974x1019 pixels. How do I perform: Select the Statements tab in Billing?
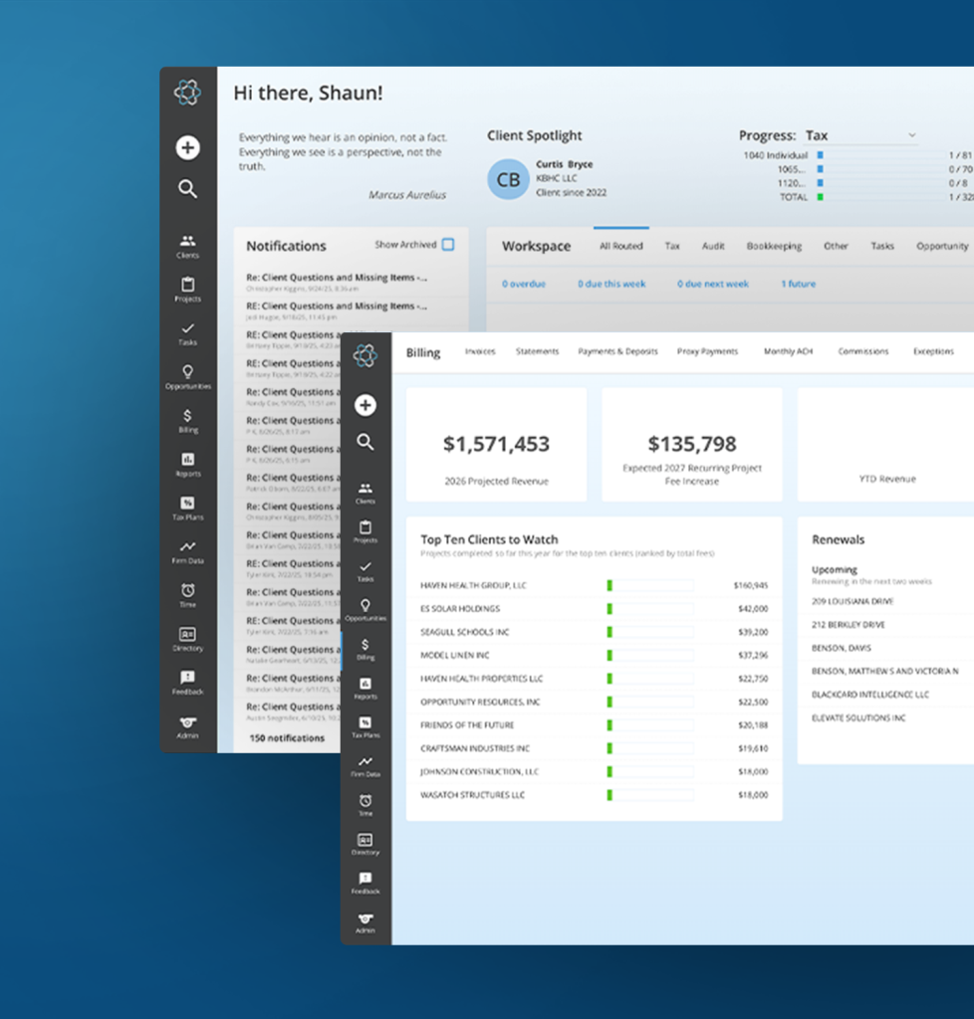click(537, 351)
